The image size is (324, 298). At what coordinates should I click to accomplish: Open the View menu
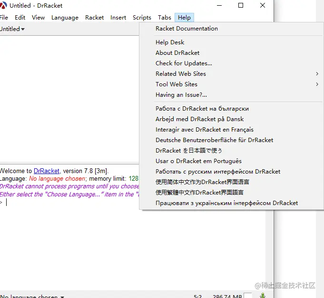(38, 18)
